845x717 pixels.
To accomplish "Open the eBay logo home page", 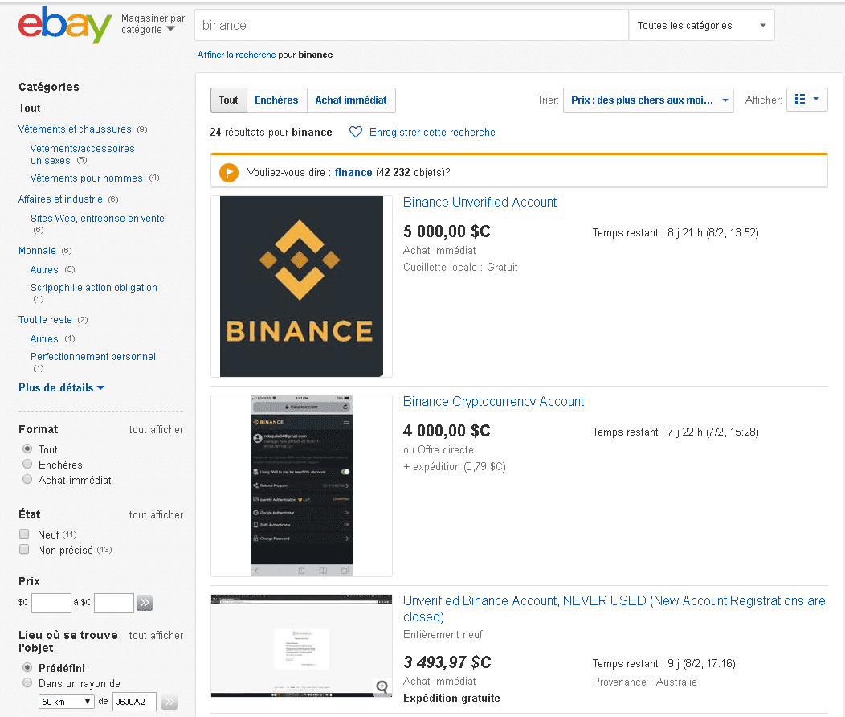I will pyautogui.click(x=65, y=25).
